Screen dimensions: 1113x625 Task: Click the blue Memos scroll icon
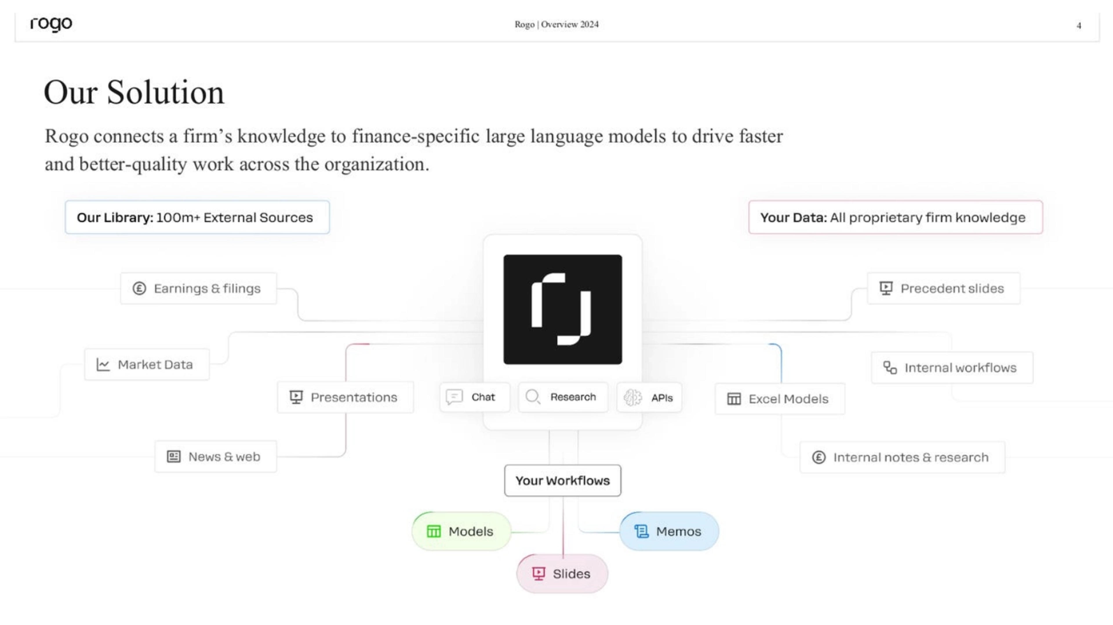(642, 531)
